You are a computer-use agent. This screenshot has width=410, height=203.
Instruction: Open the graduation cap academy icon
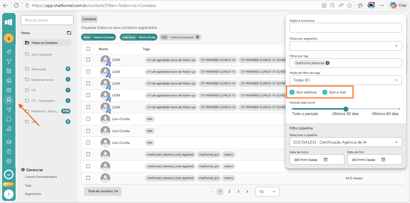pyautogui.click(x=9, y=142)
